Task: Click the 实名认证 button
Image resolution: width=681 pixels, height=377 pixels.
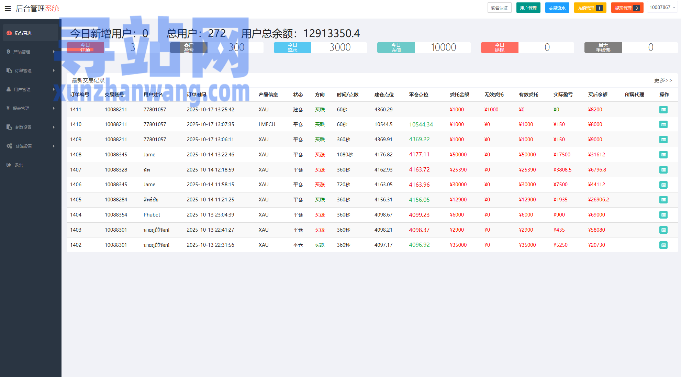Action: 499,8
